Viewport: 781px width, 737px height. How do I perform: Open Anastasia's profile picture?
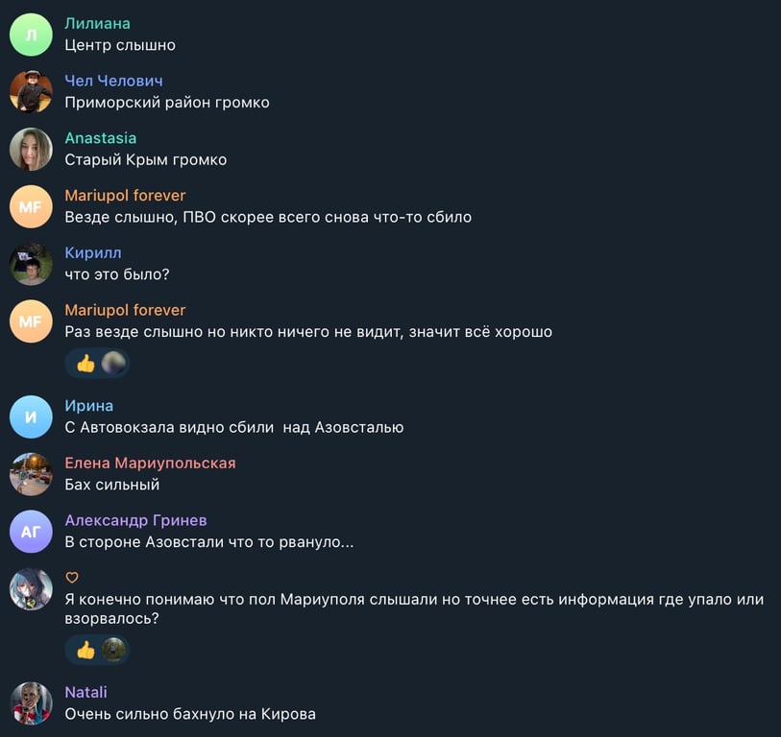(31, 148)
